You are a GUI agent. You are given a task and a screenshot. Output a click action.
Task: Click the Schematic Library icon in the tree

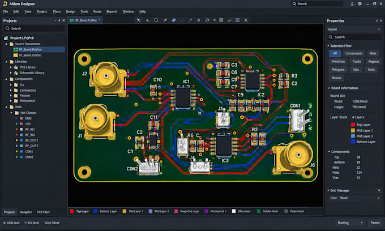[x=16, y=73]
